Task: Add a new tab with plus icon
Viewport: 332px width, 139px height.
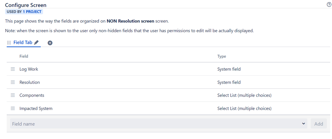Action: click(50, 43)
